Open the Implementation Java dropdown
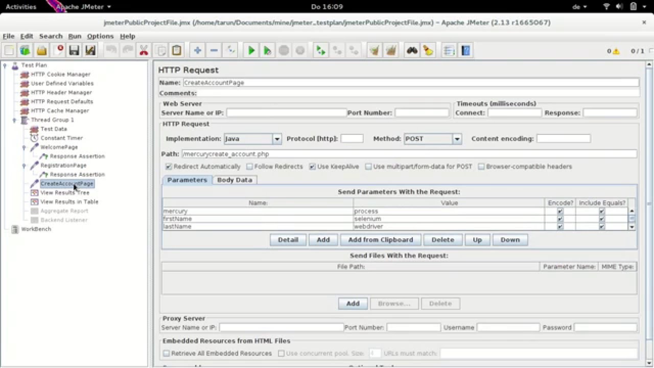The height and width of the screenshot is (368, 654). [276, 139]
